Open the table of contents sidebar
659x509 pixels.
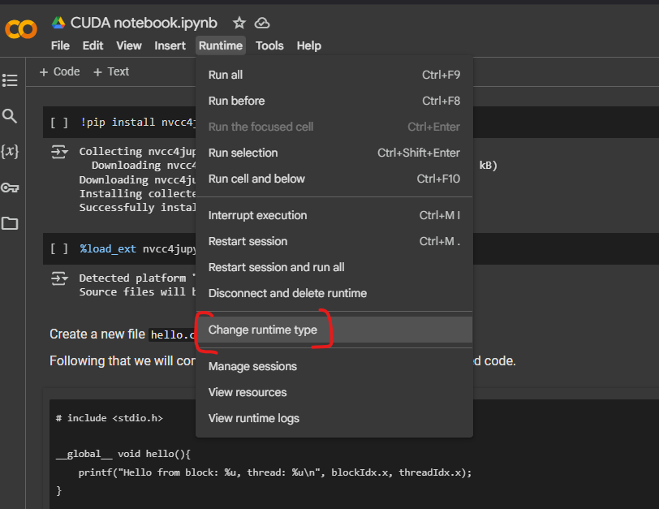click(10, 80)
